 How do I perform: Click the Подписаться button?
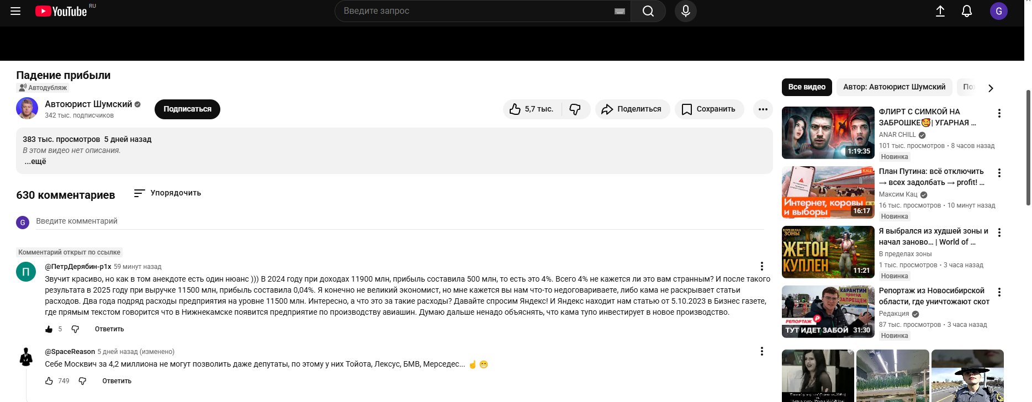(x=187, y=109)
